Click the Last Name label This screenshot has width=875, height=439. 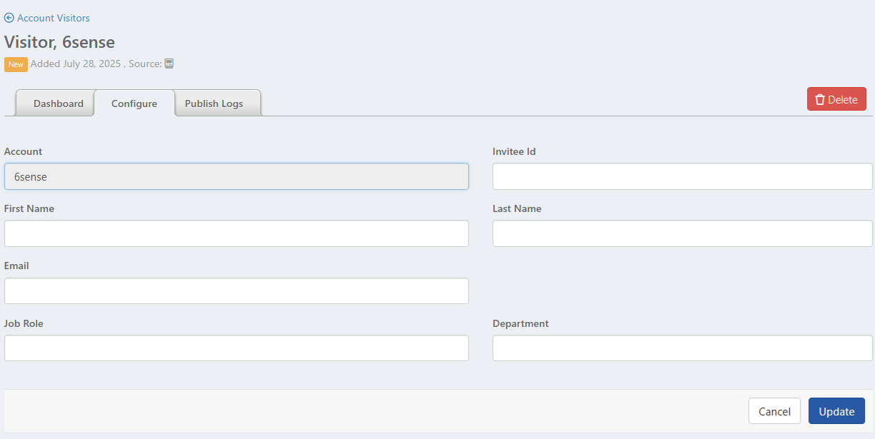517,208
